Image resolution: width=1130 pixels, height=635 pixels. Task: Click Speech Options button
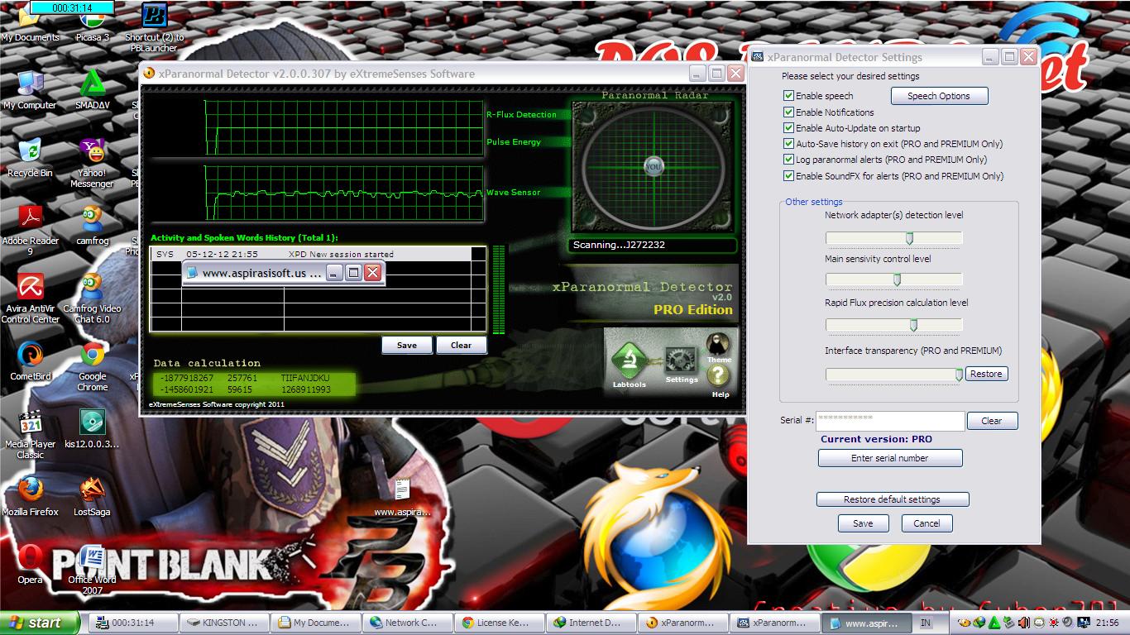(939, 96)
